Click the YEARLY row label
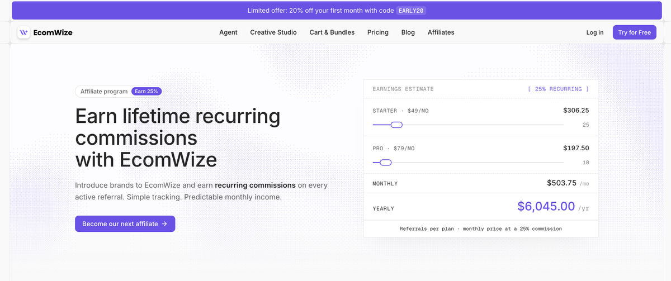 tap(384, 208)
